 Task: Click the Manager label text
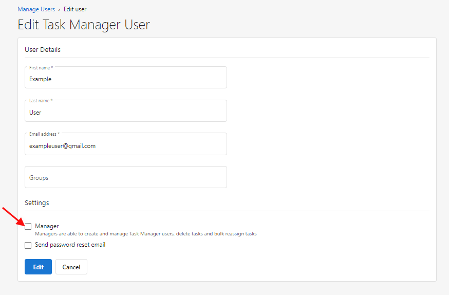click(47, 226)
